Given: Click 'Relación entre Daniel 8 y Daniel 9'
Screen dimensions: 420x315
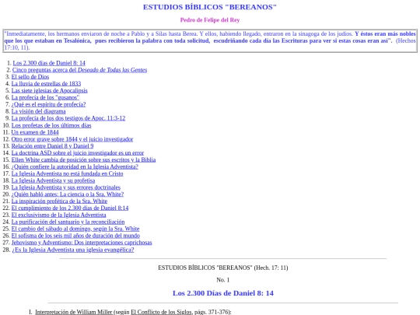Looking at the screenshot, I should [x=52, y=146].
